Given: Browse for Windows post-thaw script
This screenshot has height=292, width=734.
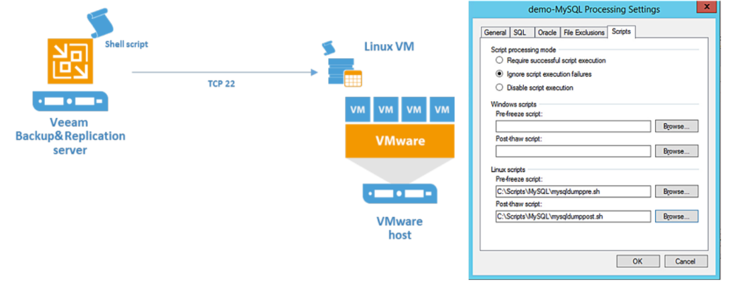Looking at the screenshot, I should [x=676, y=151].
